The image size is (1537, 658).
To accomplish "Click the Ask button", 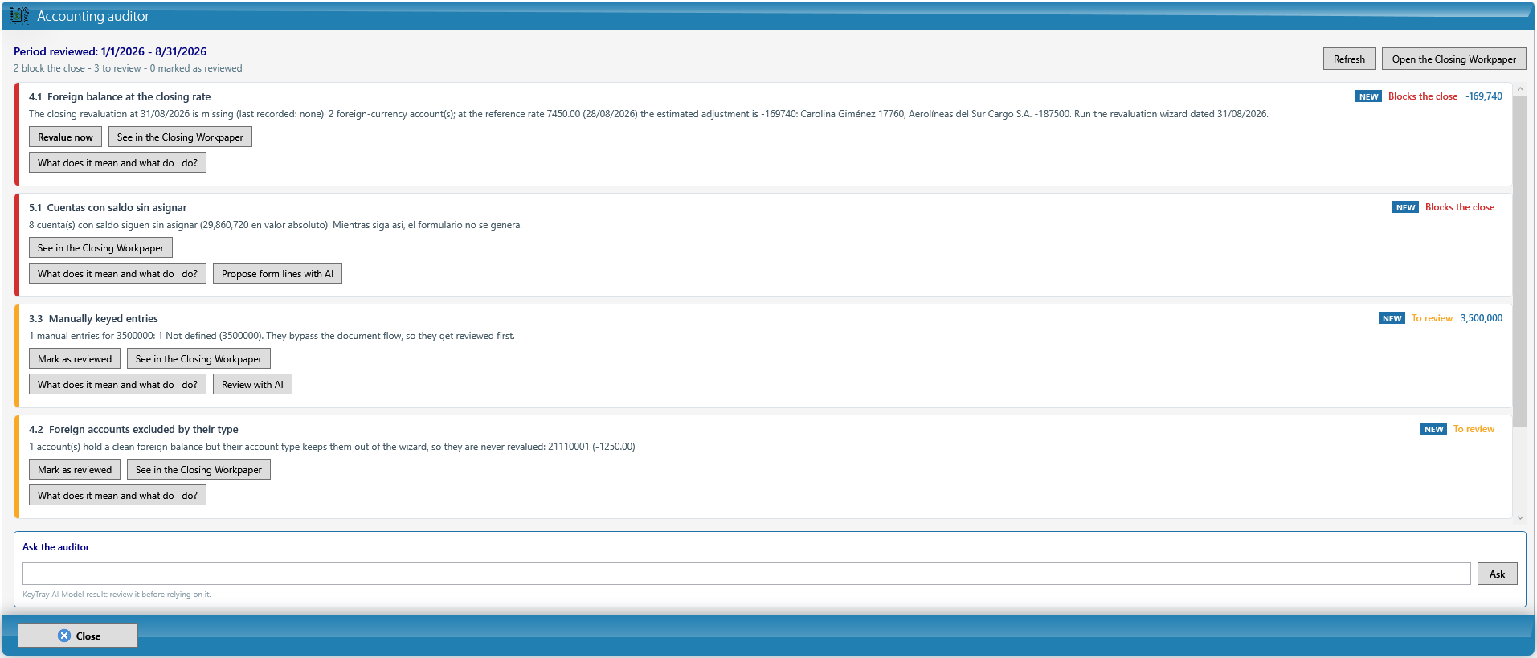I will (x=1497, y=574).
